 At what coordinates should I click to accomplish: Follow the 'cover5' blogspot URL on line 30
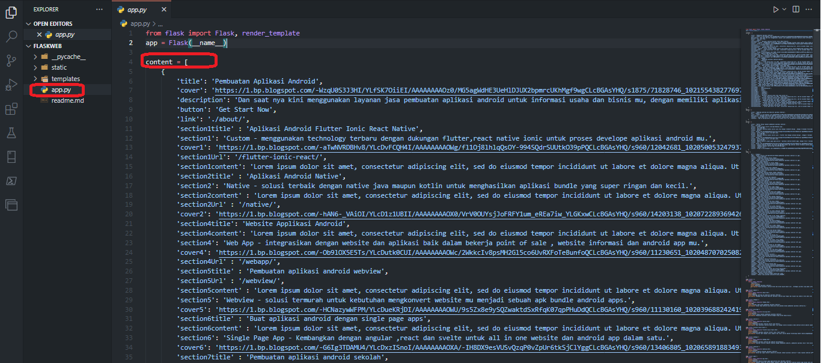point(481,310)
